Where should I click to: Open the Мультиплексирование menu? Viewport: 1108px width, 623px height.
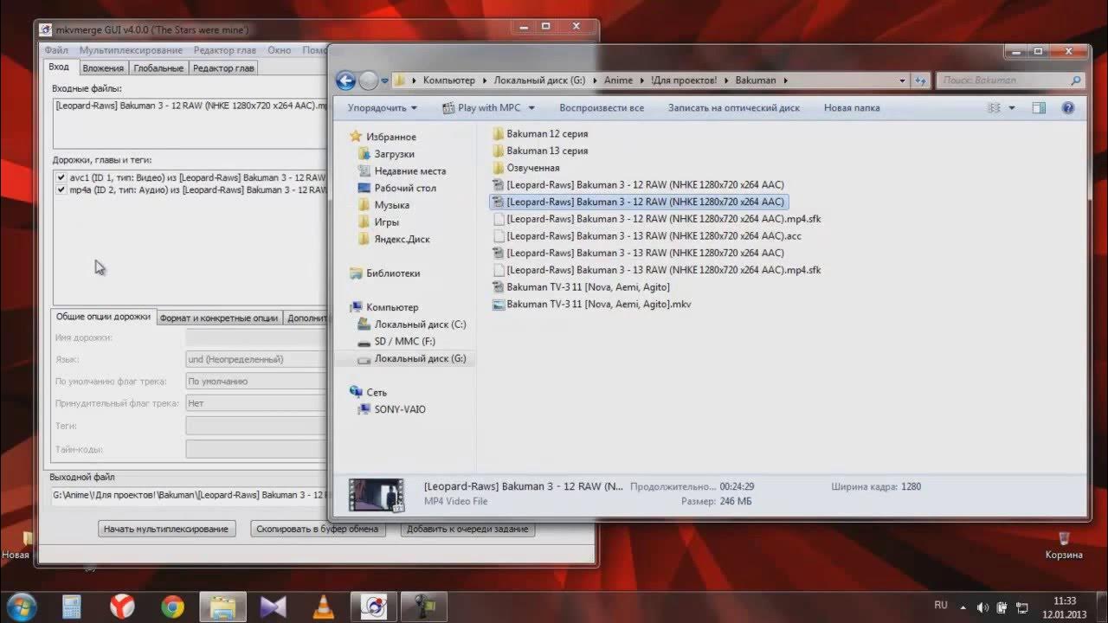(131, 50)
